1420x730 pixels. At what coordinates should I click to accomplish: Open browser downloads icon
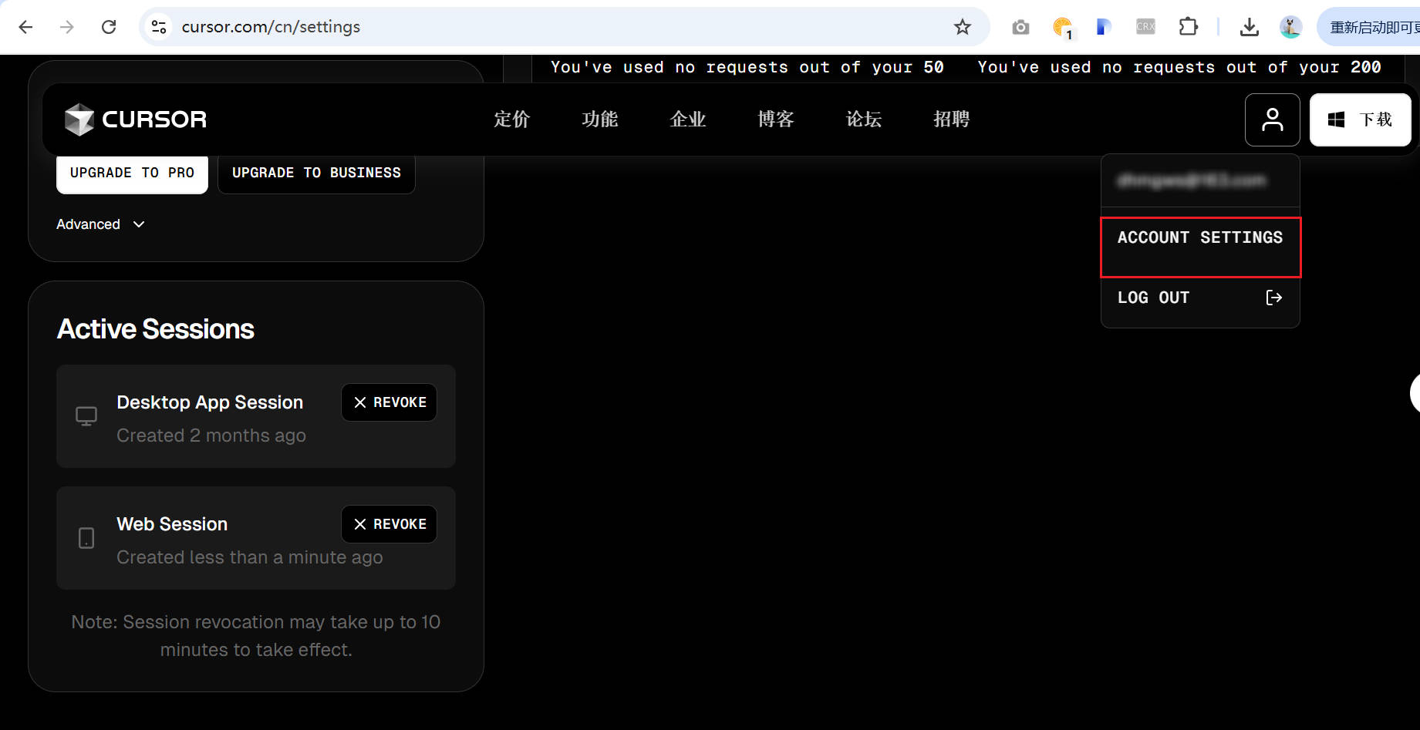tap(1249, 27)
